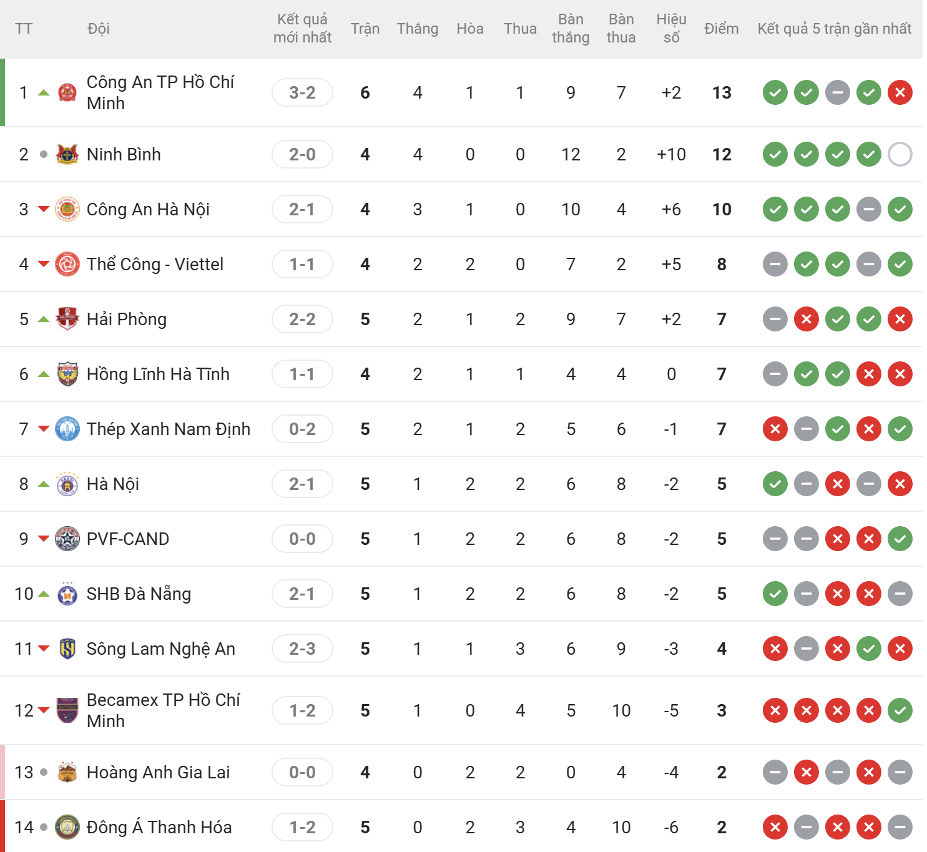Open the 2-0 latest result for Ninh Bình
Image resolution: width=927 pixels, height=852 pixels.
(302, 154)
